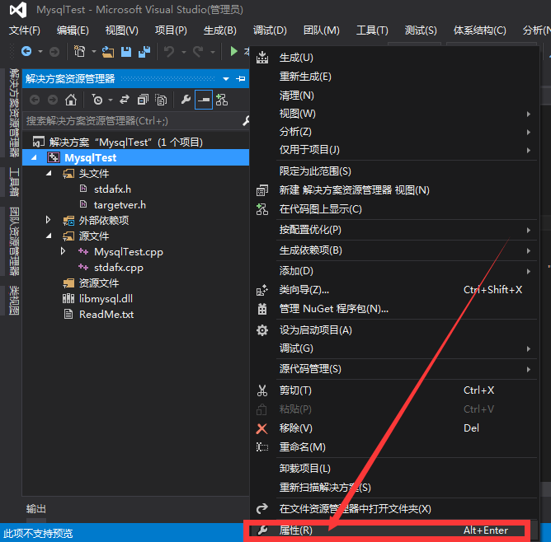Click the pending changes filter icon
This screenshot has height=542, width=551.
[97, 100]
